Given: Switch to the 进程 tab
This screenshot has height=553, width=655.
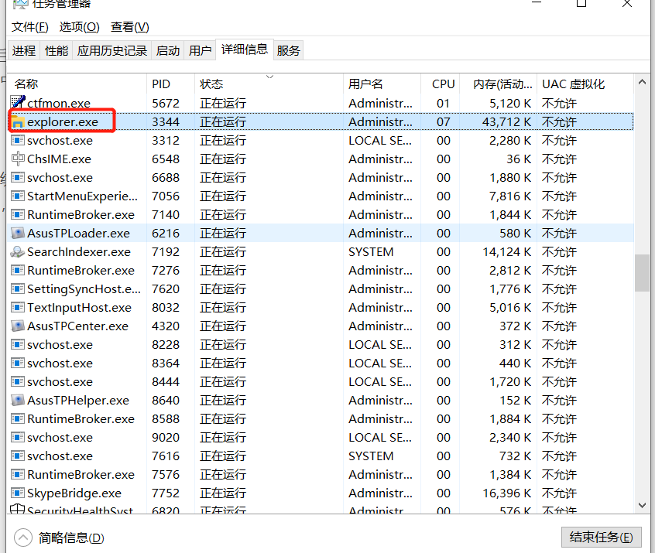Looking at the screenshot, I should [x=23, y=49].
